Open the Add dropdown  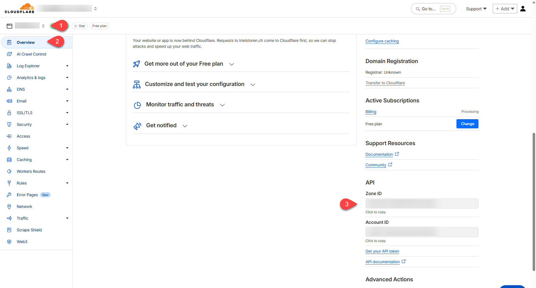click(x=505, y=9)
